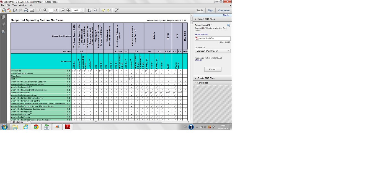Image resolution: width=382 pixels, height=179 pixels.
Task: Open Page Thumbnails navigation panel
Action: (3, 17)
